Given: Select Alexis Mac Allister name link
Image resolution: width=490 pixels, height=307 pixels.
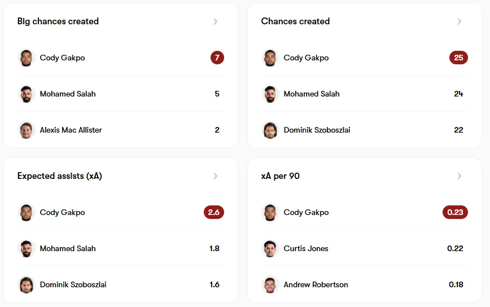Looking at the screenshot, I should click(71, 130).
